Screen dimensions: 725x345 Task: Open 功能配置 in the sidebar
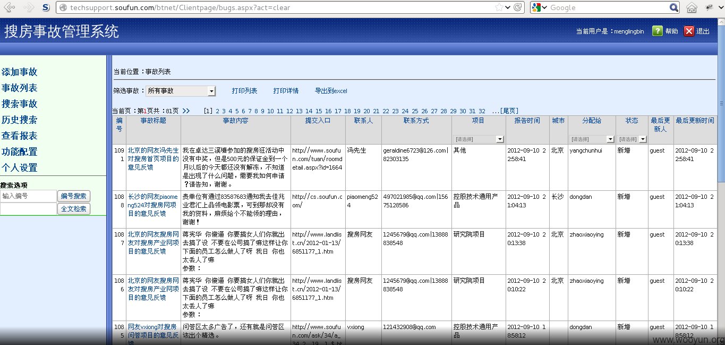(x=20, y=152)
